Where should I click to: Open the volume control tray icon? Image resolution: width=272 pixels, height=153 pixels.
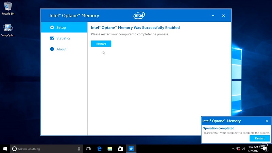pos(243,149)
